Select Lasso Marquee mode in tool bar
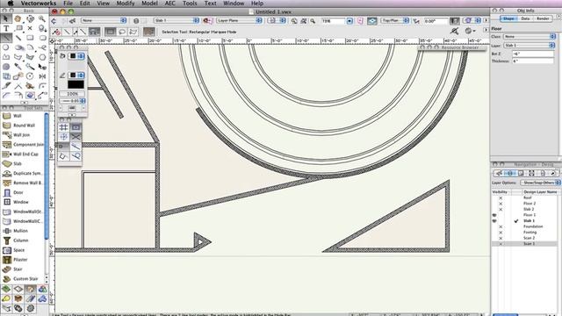Viewport: 562px width, 316px height. [122, 32]
